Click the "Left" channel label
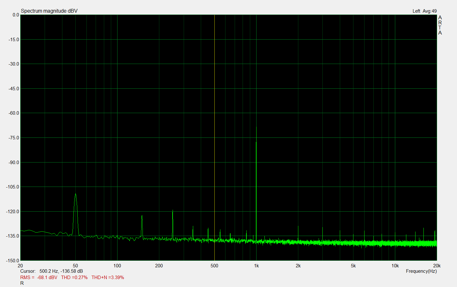Image resolution: width=457 pixels, height=287 pixels. pos(416,11)
